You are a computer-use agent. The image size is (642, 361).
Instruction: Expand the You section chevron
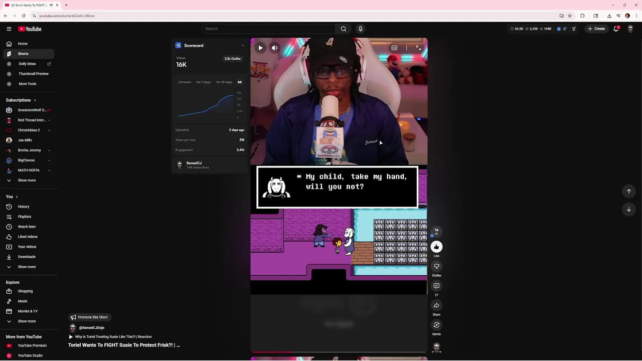tap(17, 197)
